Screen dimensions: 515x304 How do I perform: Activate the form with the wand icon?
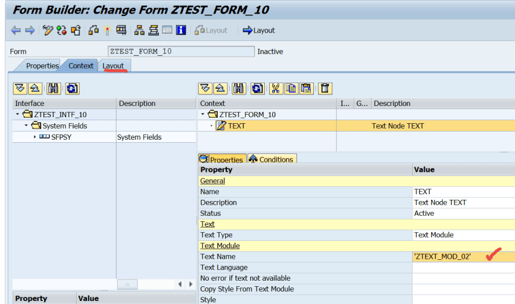[107, 31]
